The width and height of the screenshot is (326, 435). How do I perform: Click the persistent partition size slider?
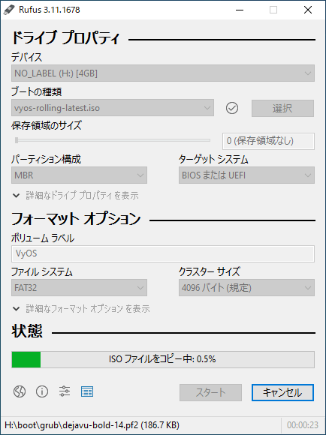coord(113,140)
